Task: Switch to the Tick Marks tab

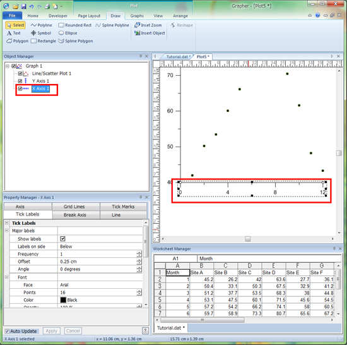Action: (x=123, y=207)
